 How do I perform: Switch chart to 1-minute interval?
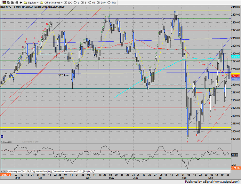tap(76, 3)
